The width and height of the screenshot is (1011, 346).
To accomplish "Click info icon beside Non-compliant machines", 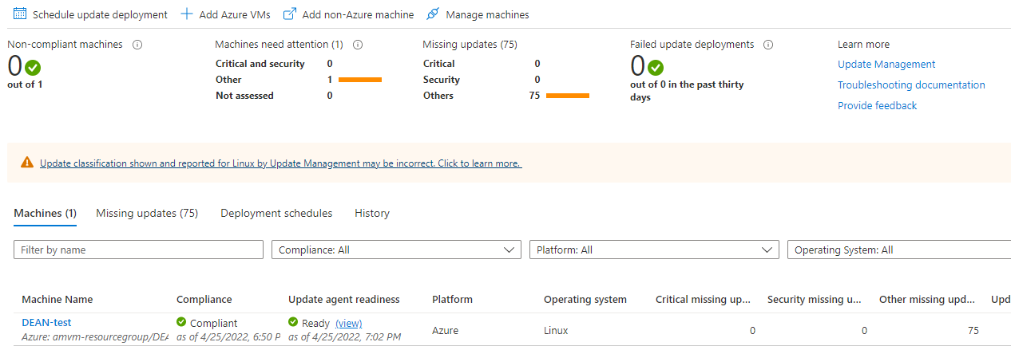I will [x=137, y=45].
